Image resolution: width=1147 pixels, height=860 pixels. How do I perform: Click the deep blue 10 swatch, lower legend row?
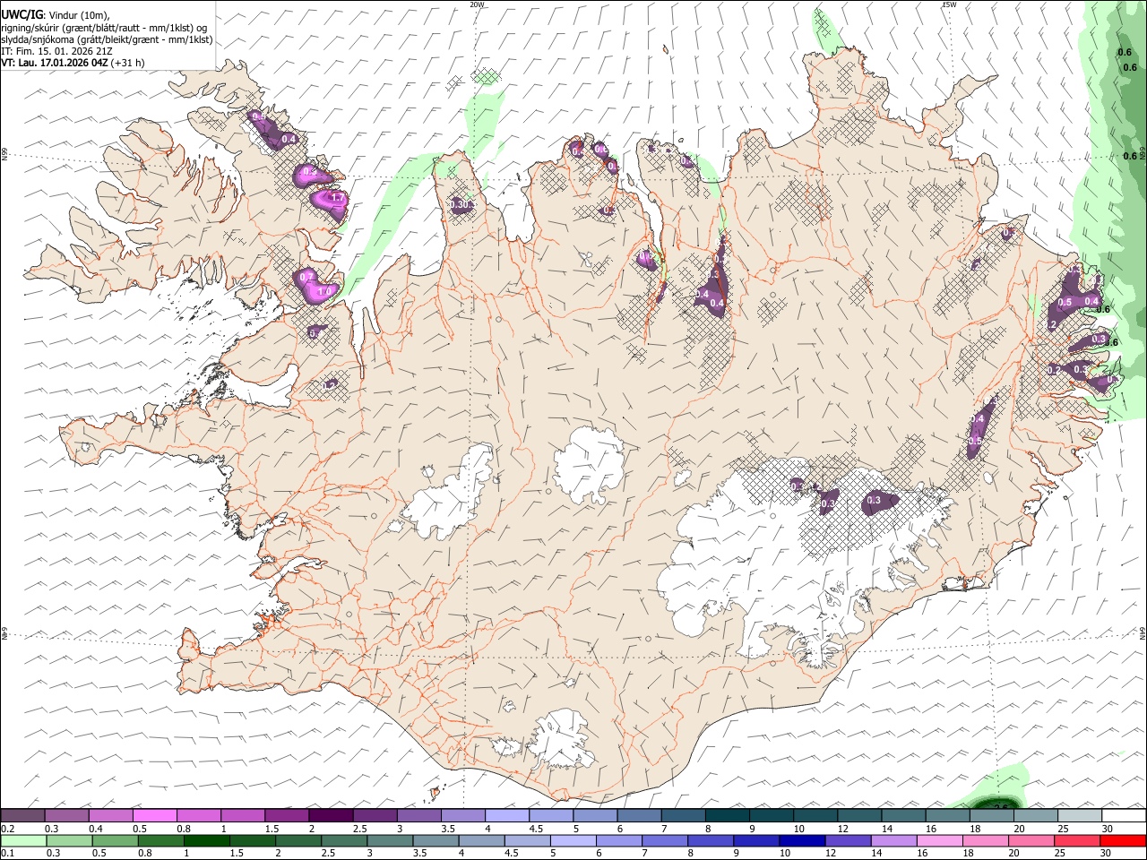point(803,840)
